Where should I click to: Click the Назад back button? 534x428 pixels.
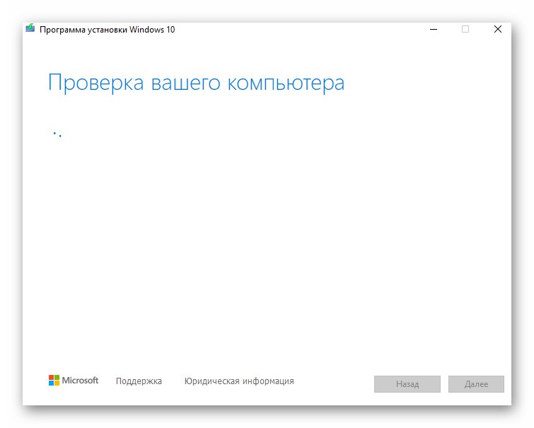(x=407, y=384)
